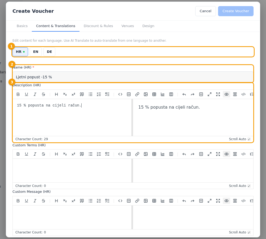The image size is (266, 239).
Task: Switch to the Discount & Rules tab
Action: (x=98, y=26)
